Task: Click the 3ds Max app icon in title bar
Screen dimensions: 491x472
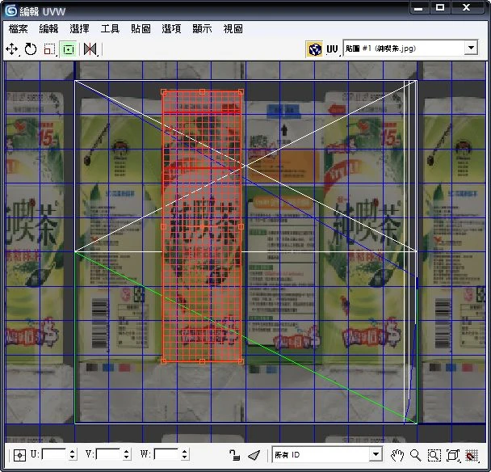Action: click(x=10, y=11)
